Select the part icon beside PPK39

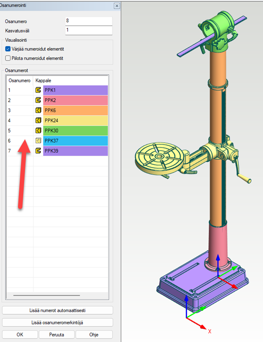click(x=38, y=151)
